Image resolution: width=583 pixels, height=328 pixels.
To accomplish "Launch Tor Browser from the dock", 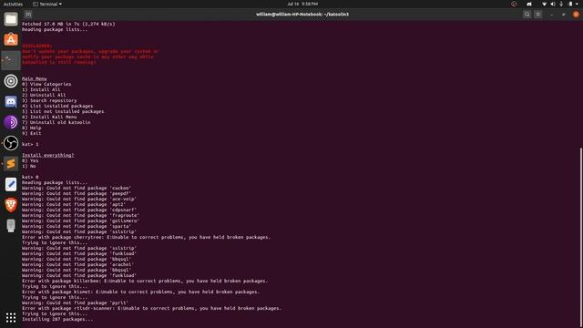I will (11, 122).
